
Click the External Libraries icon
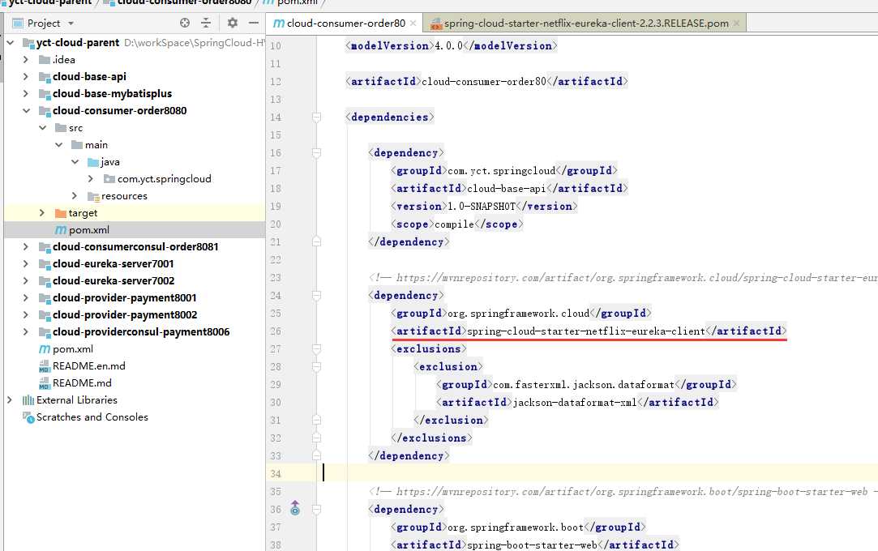tap(28, 400)
